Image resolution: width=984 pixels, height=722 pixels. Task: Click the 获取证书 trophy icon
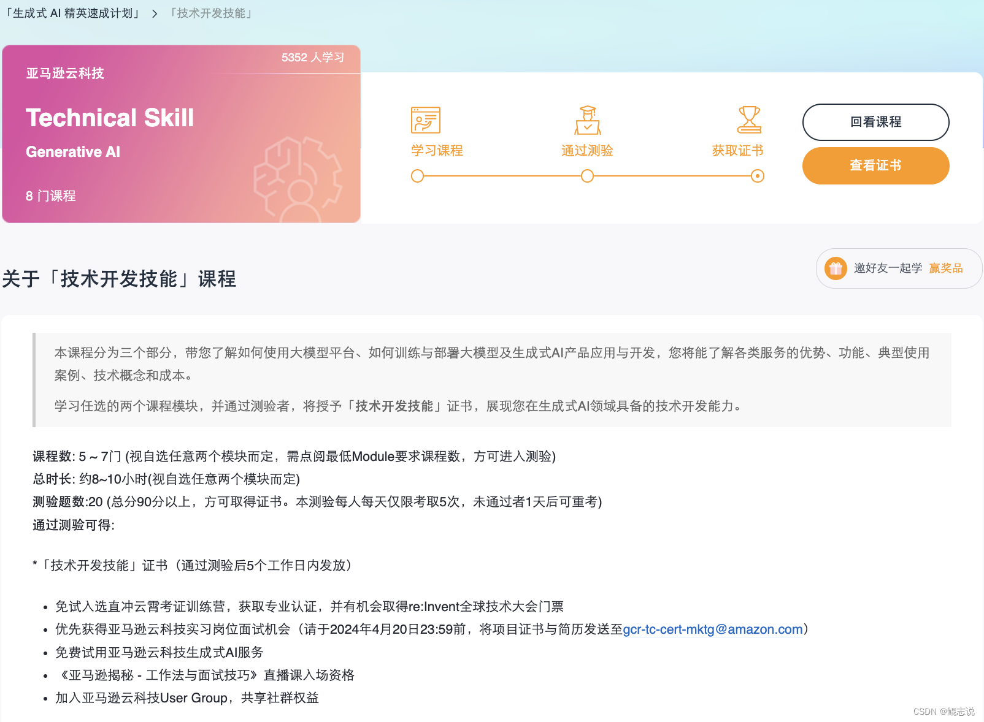coord(749,120)
